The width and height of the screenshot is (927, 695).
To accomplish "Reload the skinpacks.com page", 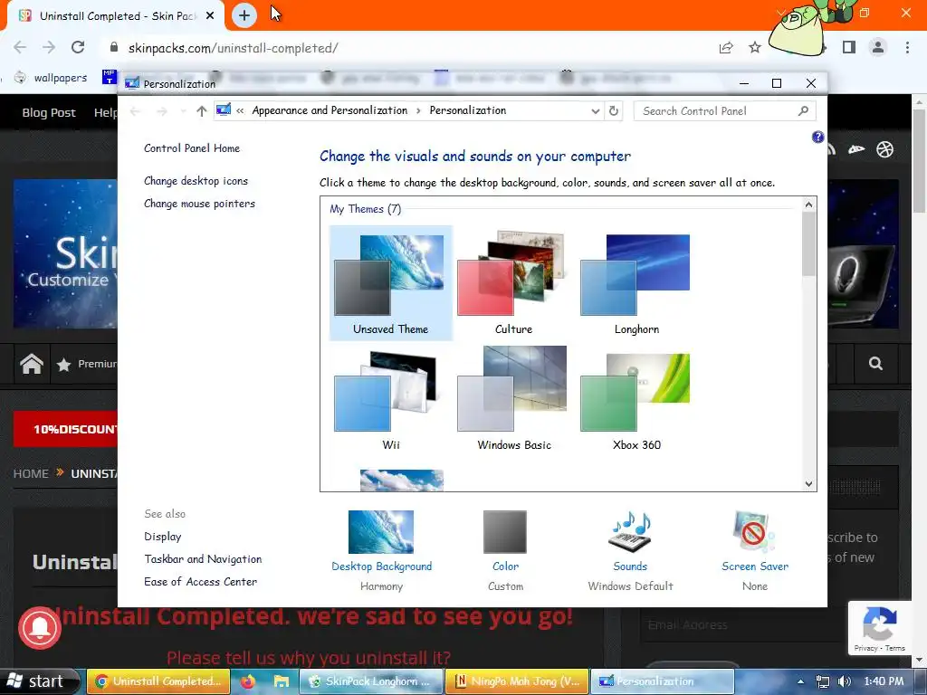I will pyautogui.click(x=78, y=47).
